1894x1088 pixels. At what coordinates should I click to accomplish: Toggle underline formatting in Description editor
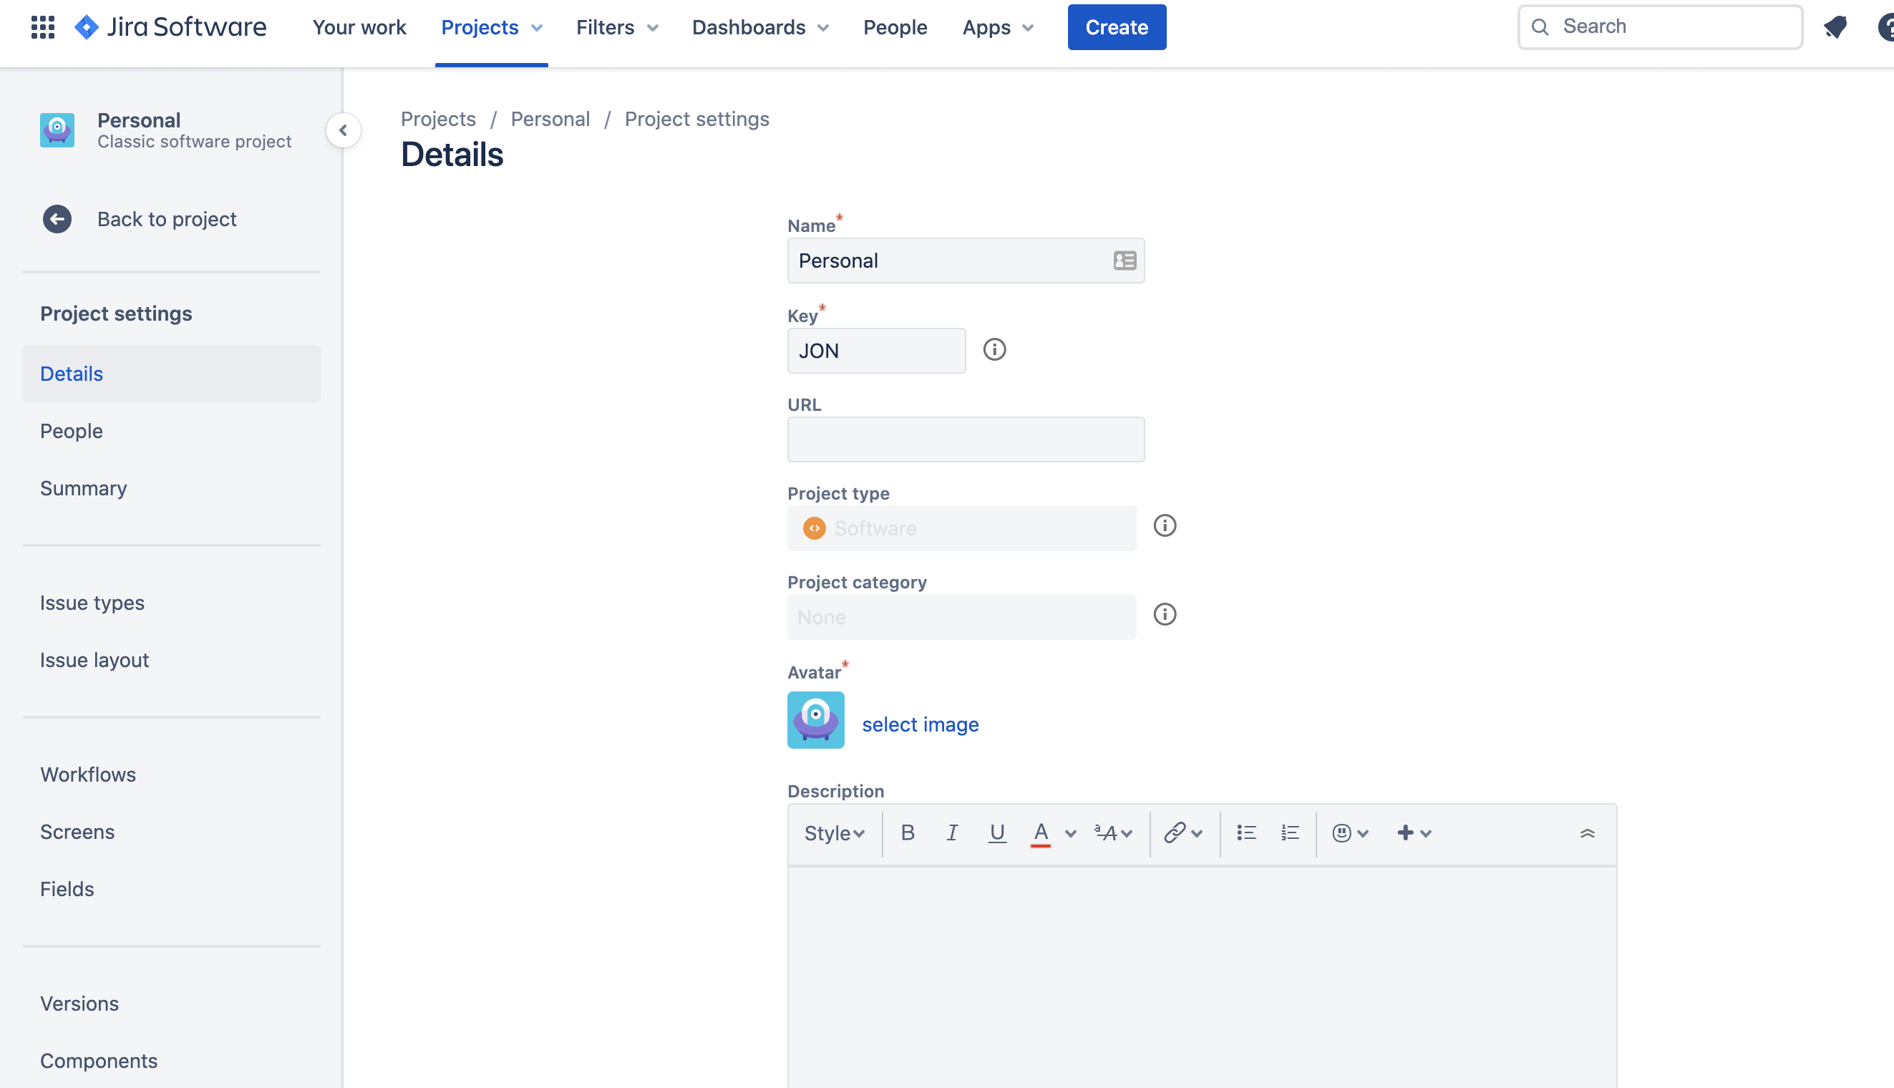click(x=996, y=832)
